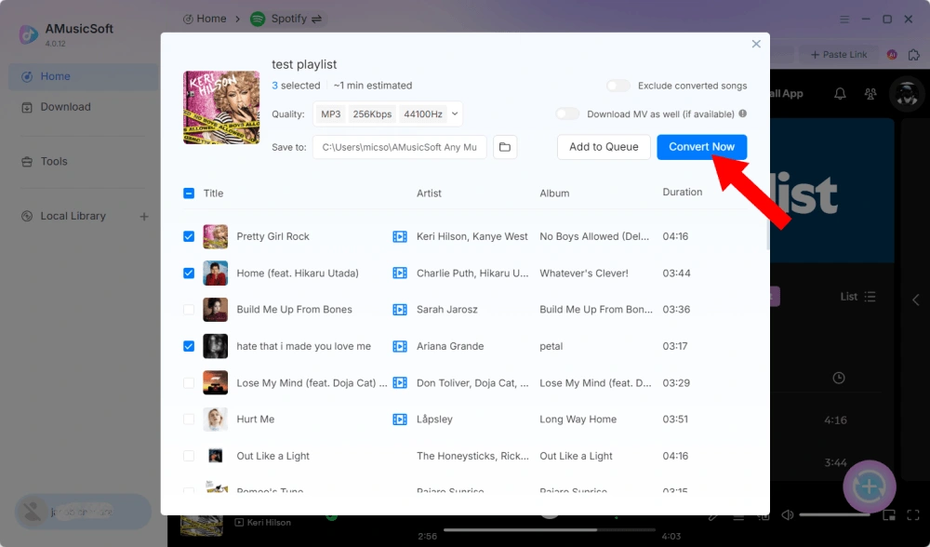Viewport: 930px width, 547px height.
Task: Click the user account button in sidebar
Action: pos(83,512)
